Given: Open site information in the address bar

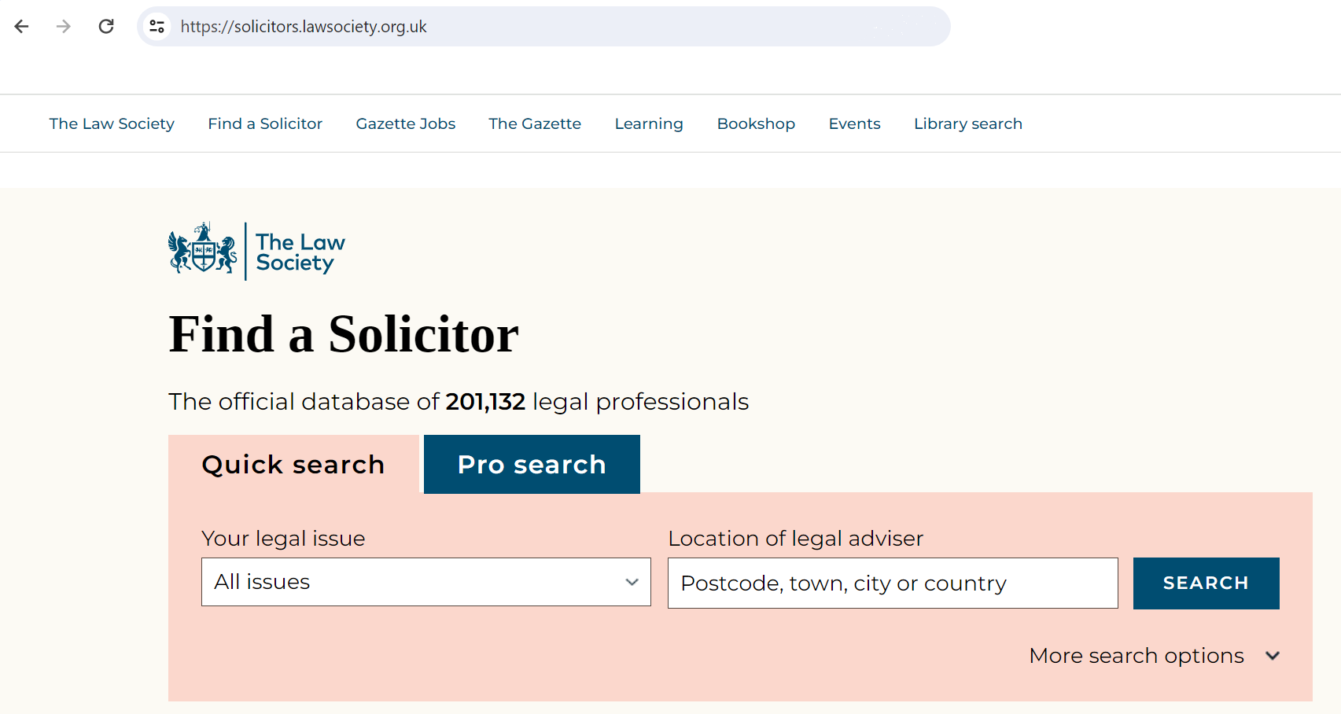Looking at the screenshot, I should click(157, 26).
